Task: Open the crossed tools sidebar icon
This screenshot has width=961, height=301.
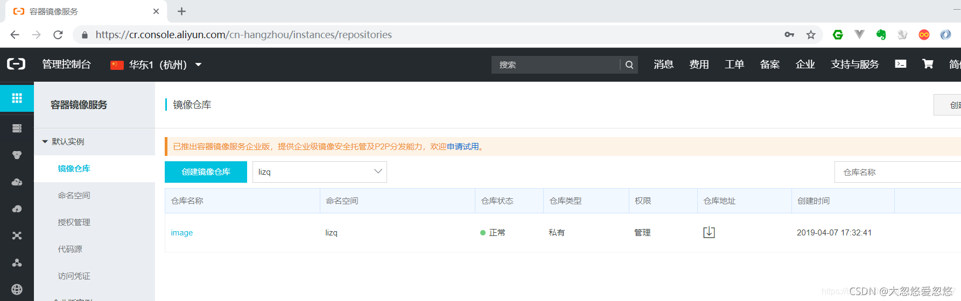Action: click(17, 235)
